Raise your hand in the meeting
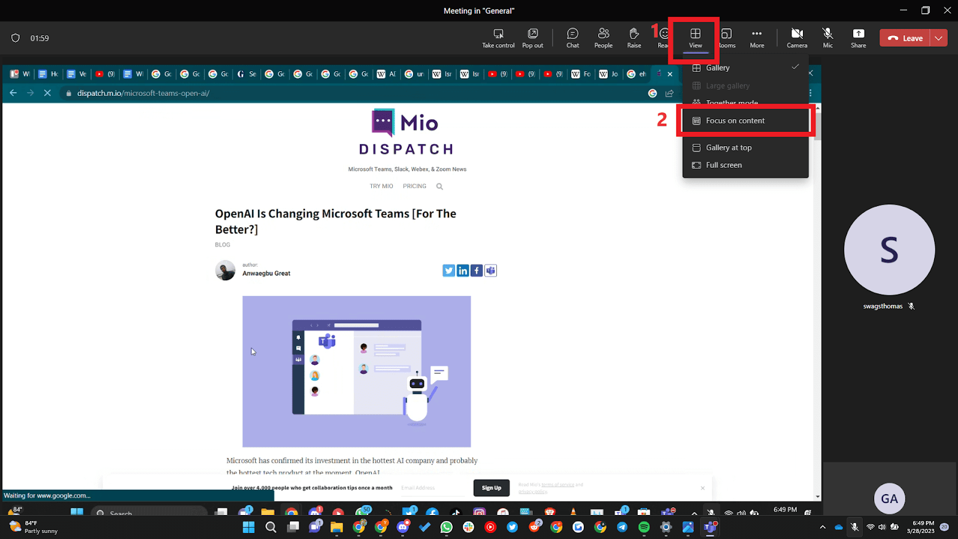This screenshot has height=539, width=958. click(634, 38)
